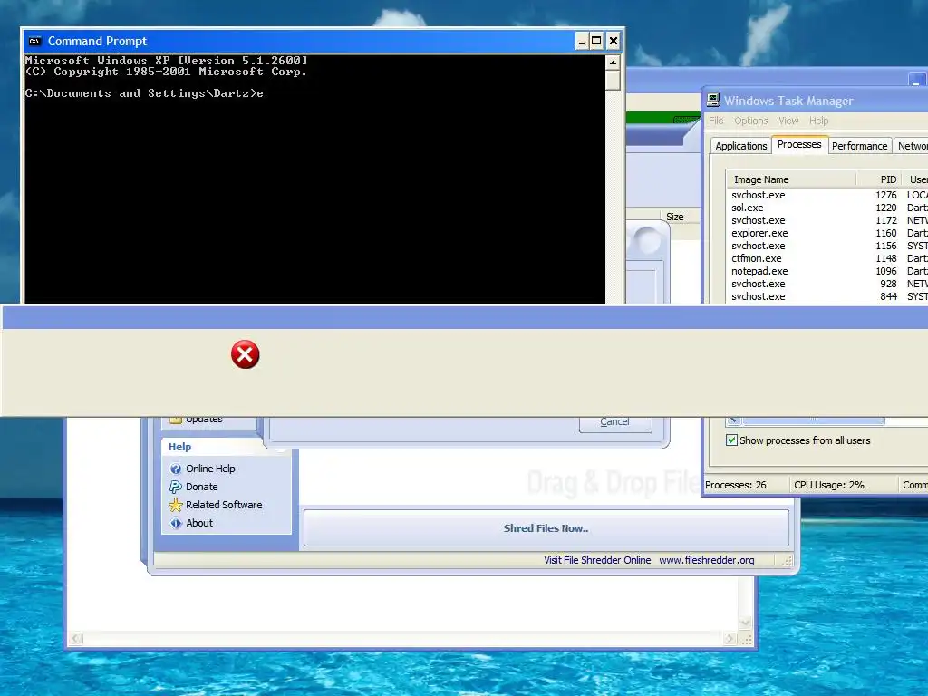This screenshot has width=928, height=696.
Task: Switch to the Performance tab
Action: coord(859,146)
